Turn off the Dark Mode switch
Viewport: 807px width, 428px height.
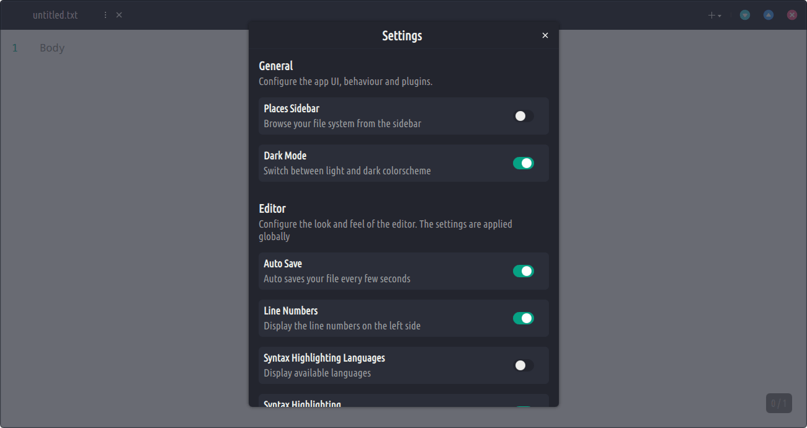click(523, 163)
